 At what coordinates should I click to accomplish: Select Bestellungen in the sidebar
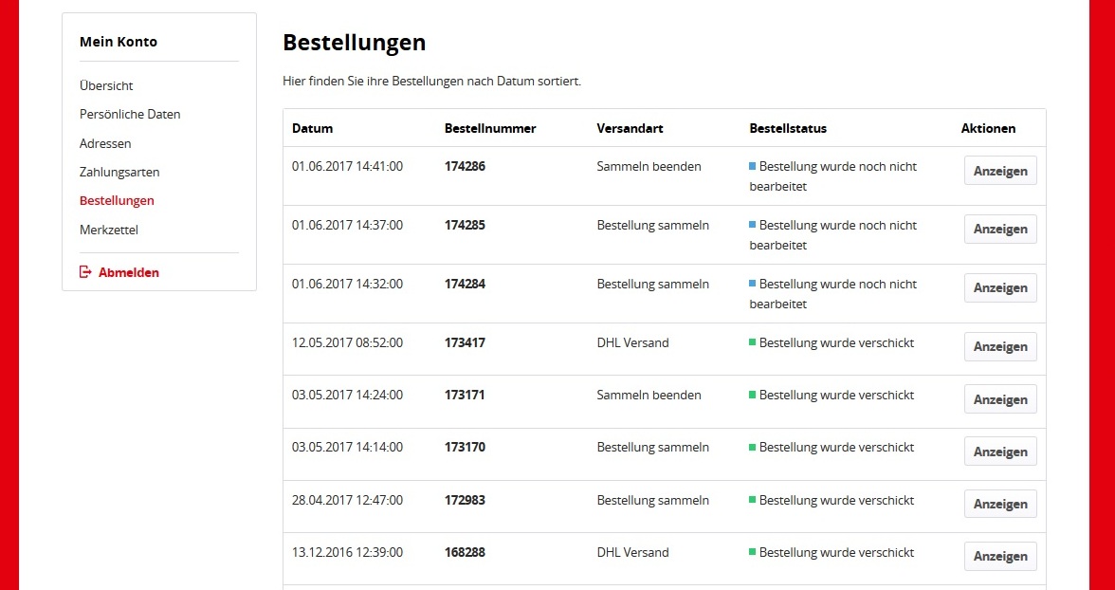click(117, 200)
